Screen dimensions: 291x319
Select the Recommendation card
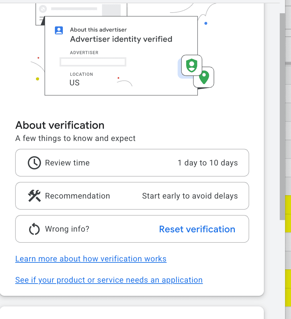point(132,196)
